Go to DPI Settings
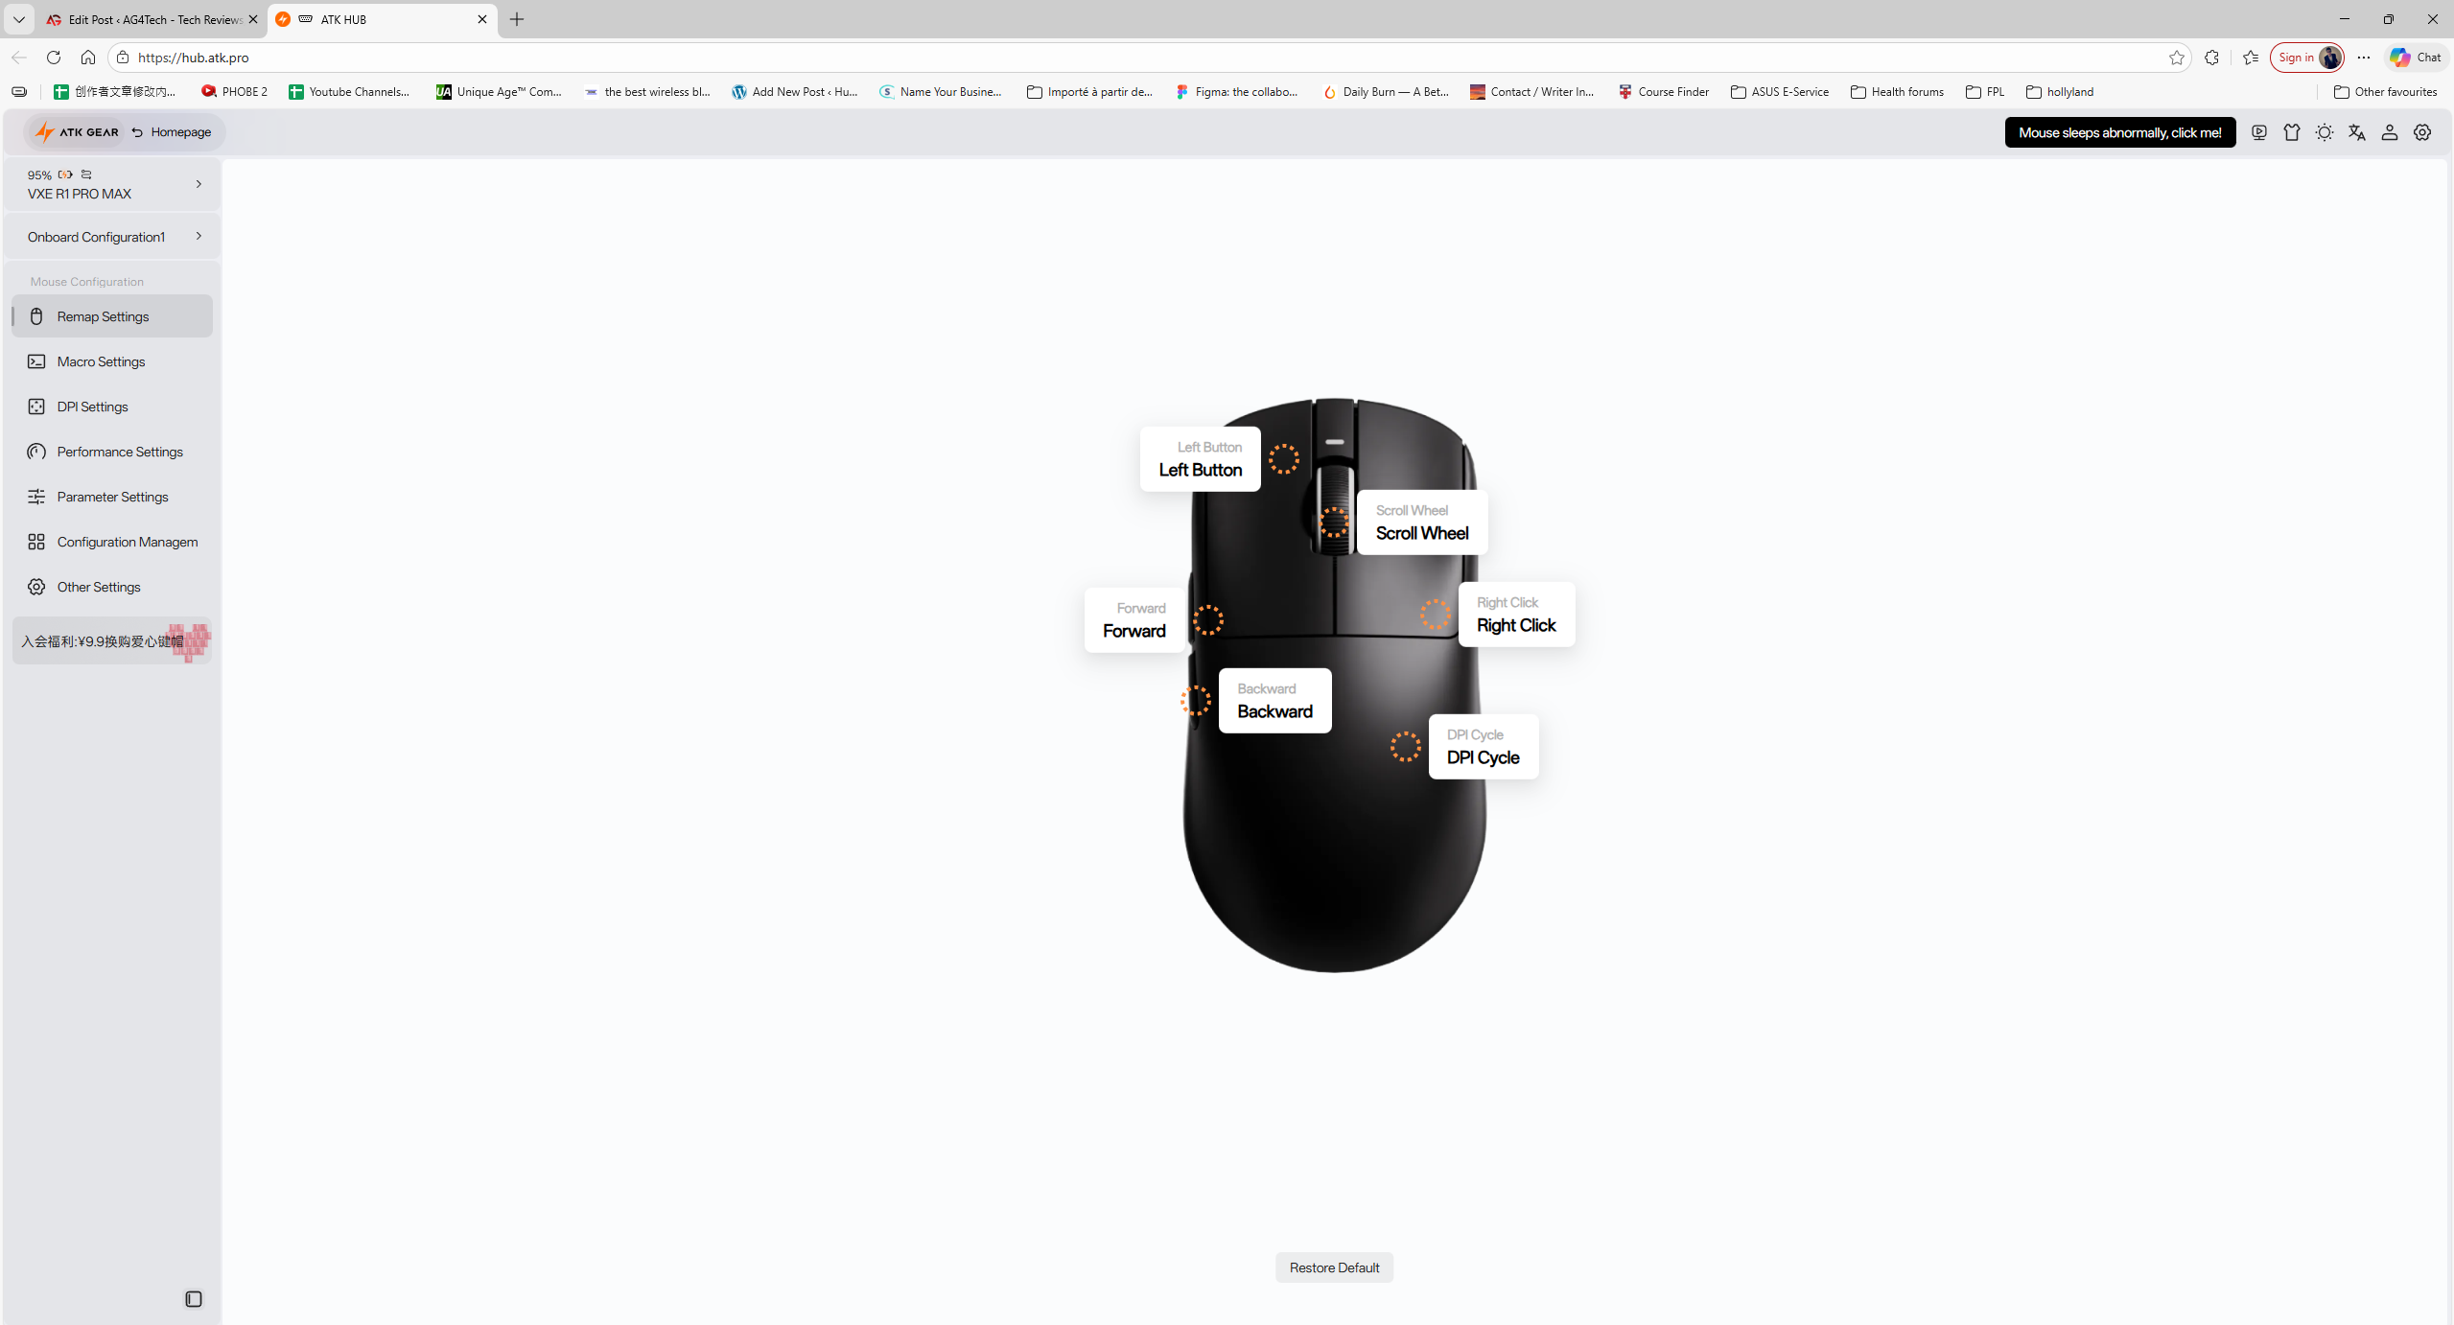Viewport: 2454px width, 1325px height. [x=92, y=407]
